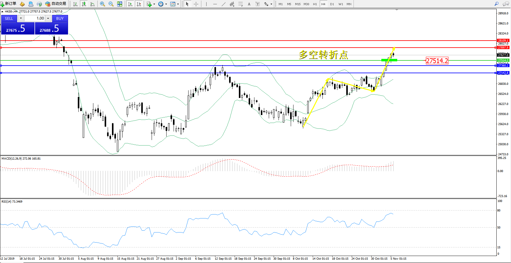The image size is (511, 263).
Task: Click the SELL button
Action: [x=9, y=18]
